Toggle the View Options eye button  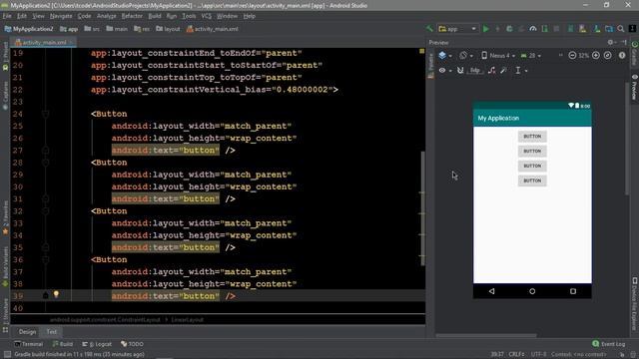tap(444, 71)
